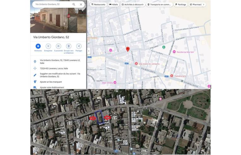Viewport: 241px width, 155px height.
Task: Click the address location pin icon
Action: pos(35,61)
